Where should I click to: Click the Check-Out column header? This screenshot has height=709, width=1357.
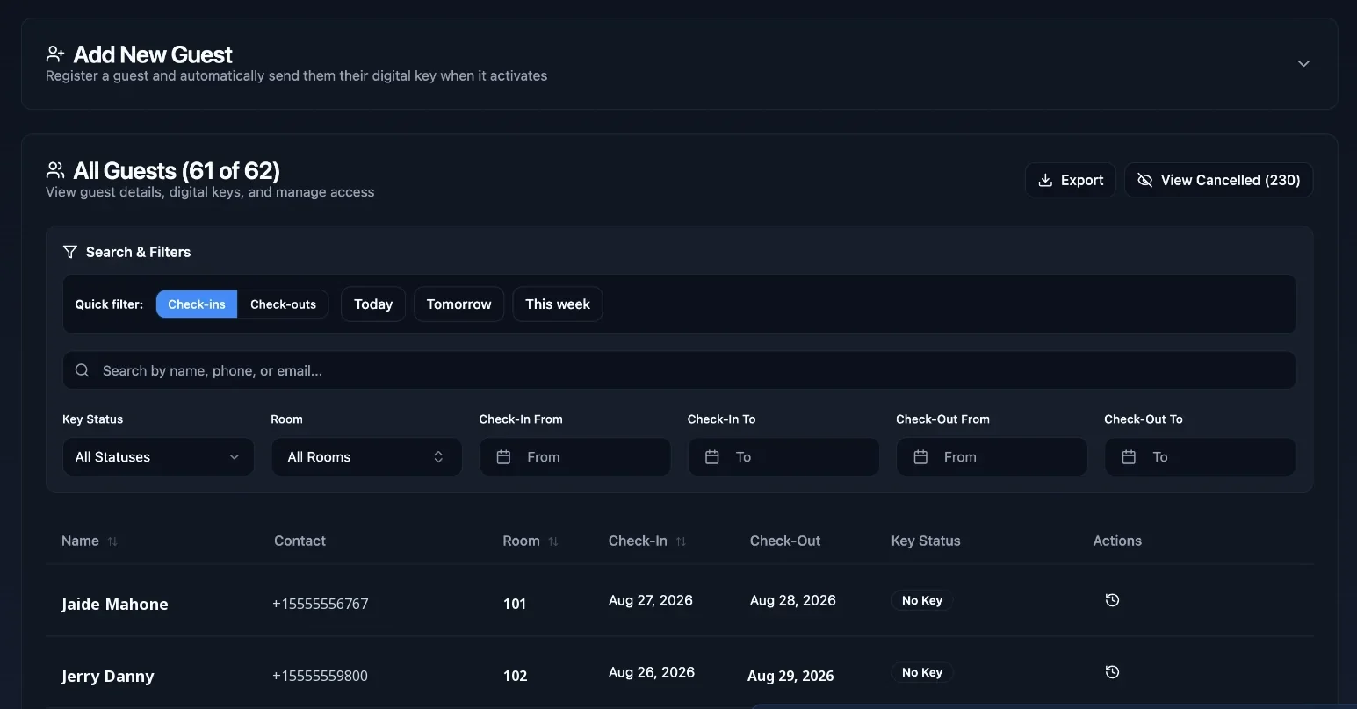785,541
